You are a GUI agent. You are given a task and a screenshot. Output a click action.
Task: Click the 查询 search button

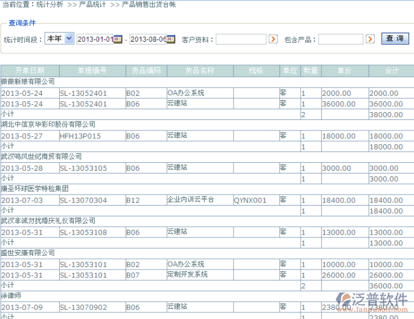pyautogui.click(x=395, y=39)
